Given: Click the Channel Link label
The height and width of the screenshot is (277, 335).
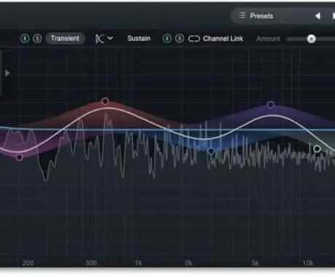Looking at the screenshot, I should point(223,39).
